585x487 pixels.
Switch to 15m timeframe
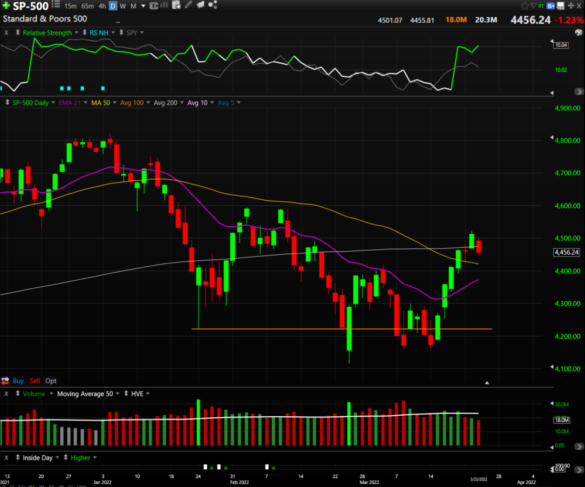point(71,6)
